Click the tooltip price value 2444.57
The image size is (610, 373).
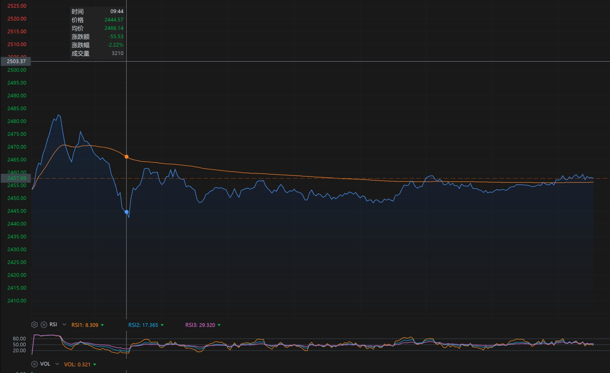tap(114, 20)
